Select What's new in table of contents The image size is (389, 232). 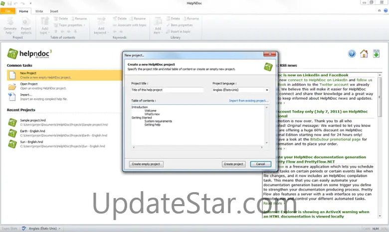point(152,114)
